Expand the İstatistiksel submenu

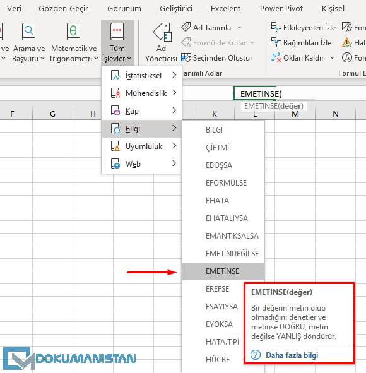click(142, 75)
